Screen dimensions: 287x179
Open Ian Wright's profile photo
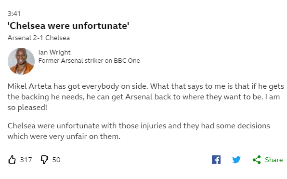point(21,61)
